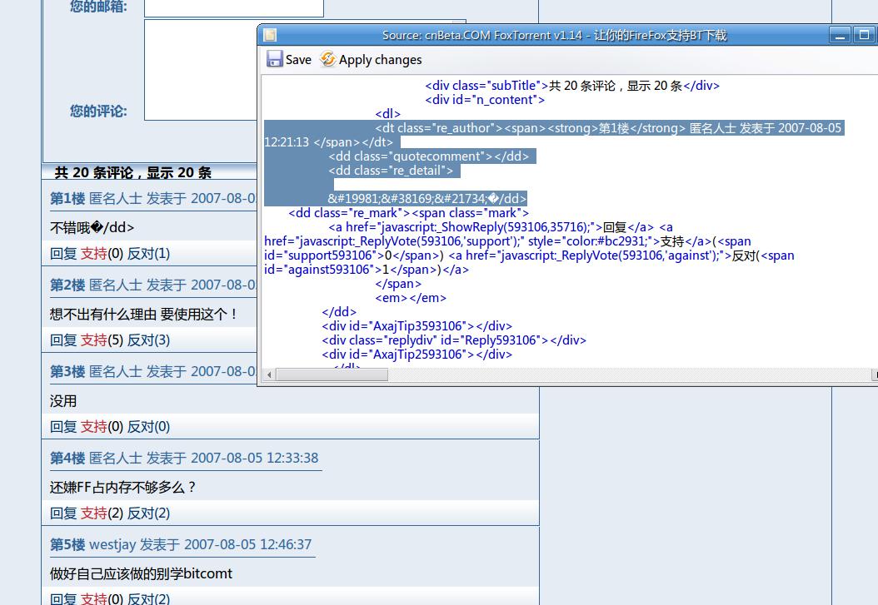Click the 第1楼 comment header on the page
The image size is (878, 605).
[x=153, y=199]
